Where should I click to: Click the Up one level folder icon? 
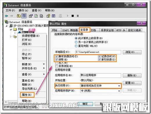coord(19,16)
